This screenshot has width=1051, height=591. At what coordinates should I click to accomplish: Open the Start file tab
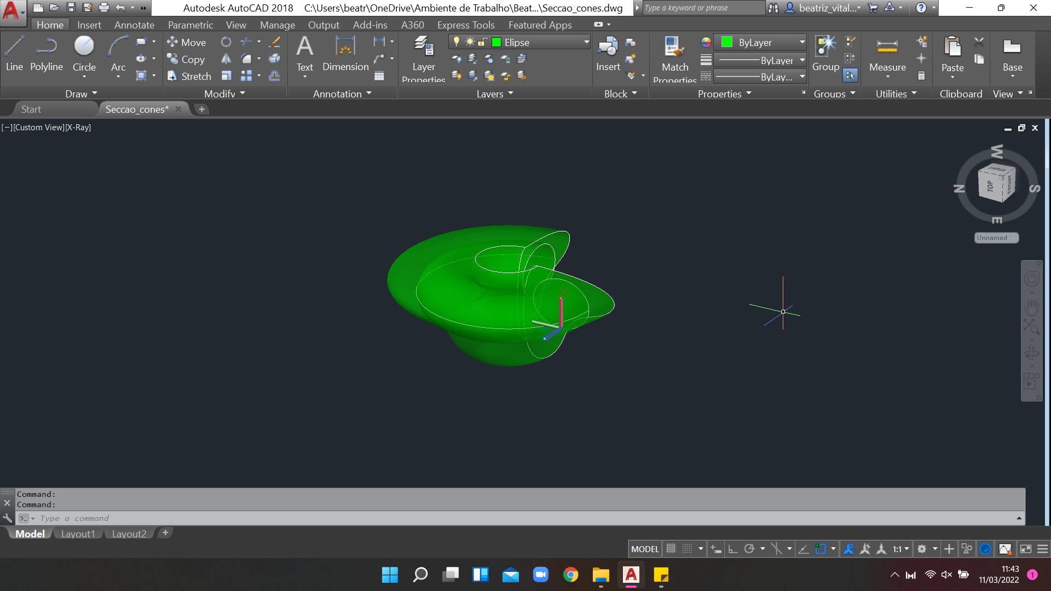pyautogui.click(x=31, y=109)
